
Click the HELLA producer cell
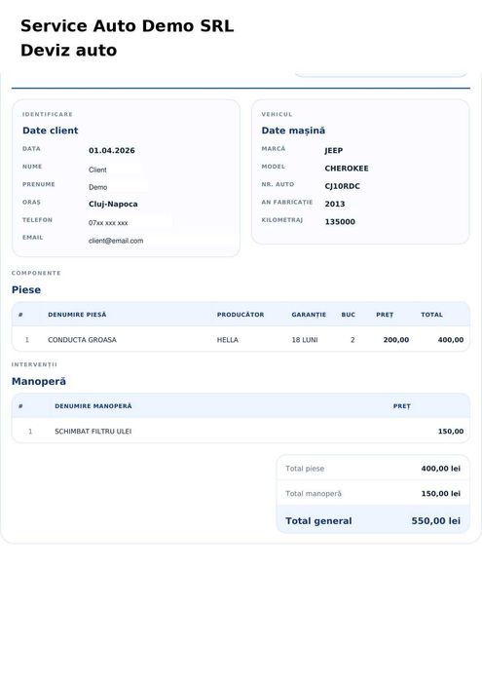[x=227, y=340]
